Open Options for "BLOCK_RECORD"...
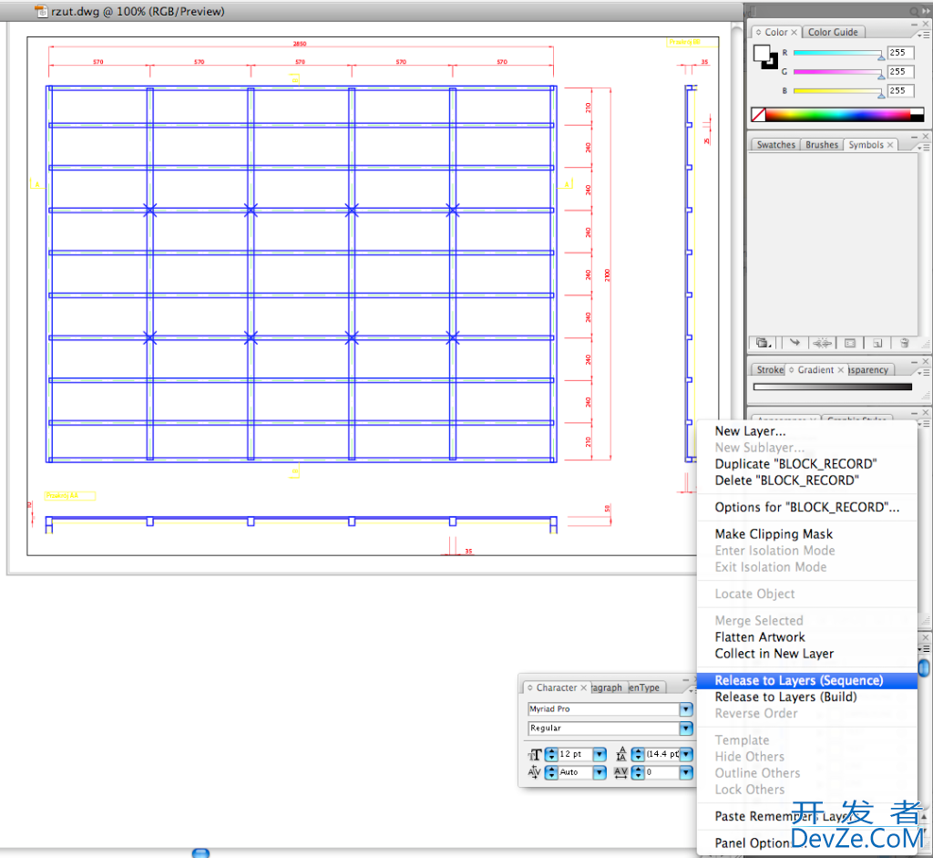The height and width of the screenshot is (858, 933). (x=807, y=507)
